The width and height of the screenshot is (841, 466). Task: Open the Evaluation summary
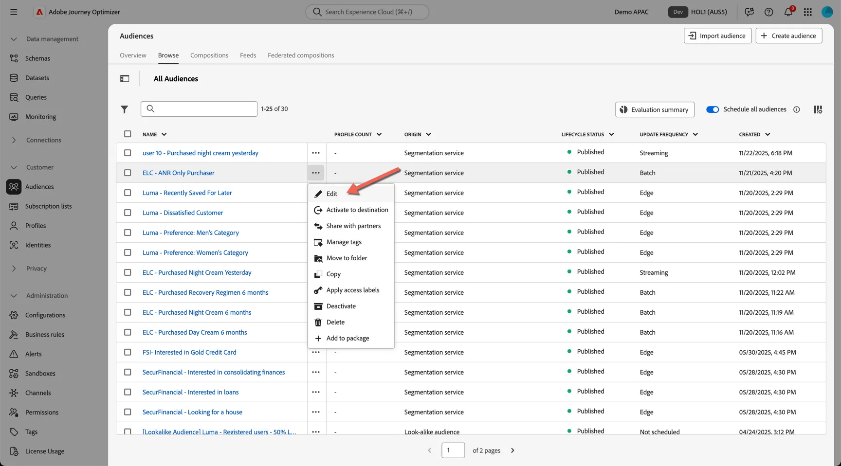point(655,109)
